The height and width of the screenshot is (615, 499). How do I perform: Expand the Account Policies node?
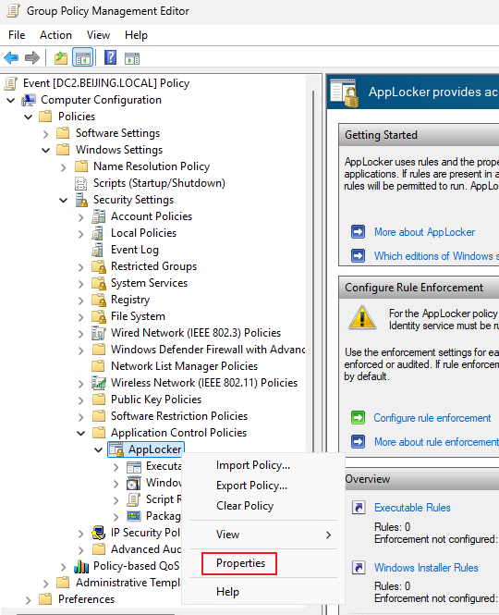point(80,217)
